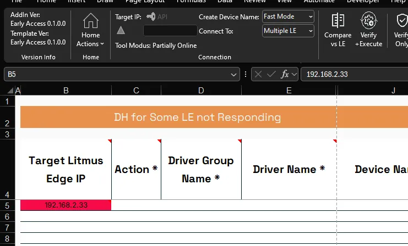Click the Driver Group Name * header cell
The height and width of the screenshot is (246, 408).
[x=201, y=170]
